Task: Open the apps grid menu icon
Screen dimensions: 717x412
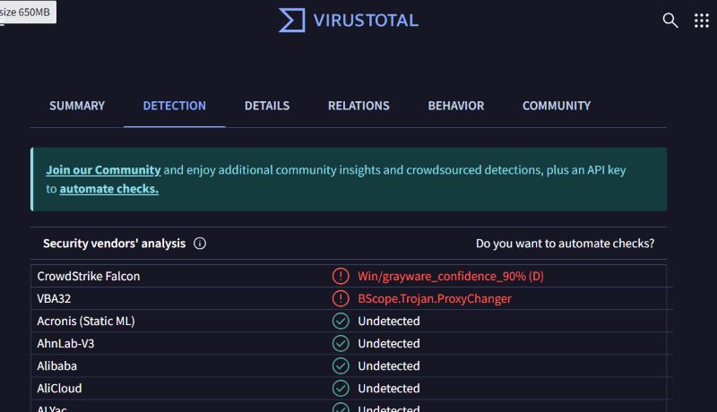Action: (701, 20)
